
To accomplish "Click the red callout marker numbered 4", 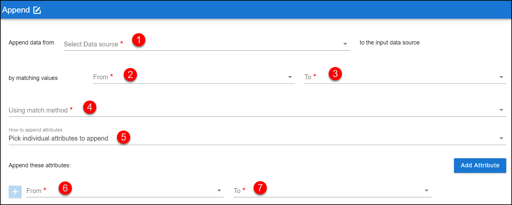I will 90,107.
